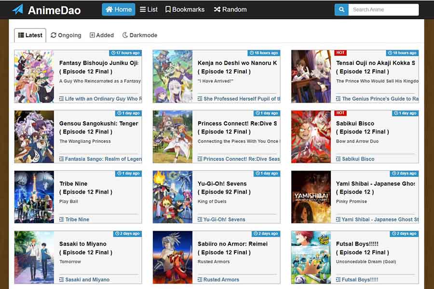This screenshot has height=289, width=434.
Task: Click the refresh icon beside Ongoing
Action: click(54, 35)
